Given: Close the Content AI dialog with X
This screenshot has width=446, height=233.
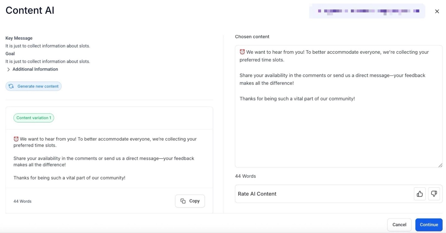Looking at the screenshot, I should 437,11.
